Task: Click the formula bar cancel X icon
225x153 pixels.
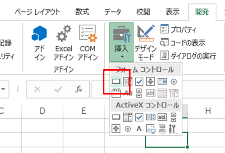Action: (37, 89)
